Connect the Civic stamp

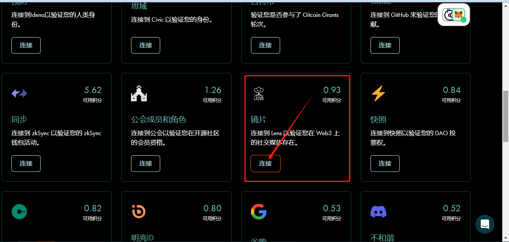(146, 45)
